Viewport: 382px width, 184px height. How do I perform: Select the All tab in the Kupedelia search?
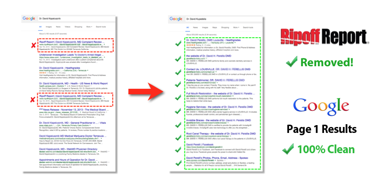(188, 28)
